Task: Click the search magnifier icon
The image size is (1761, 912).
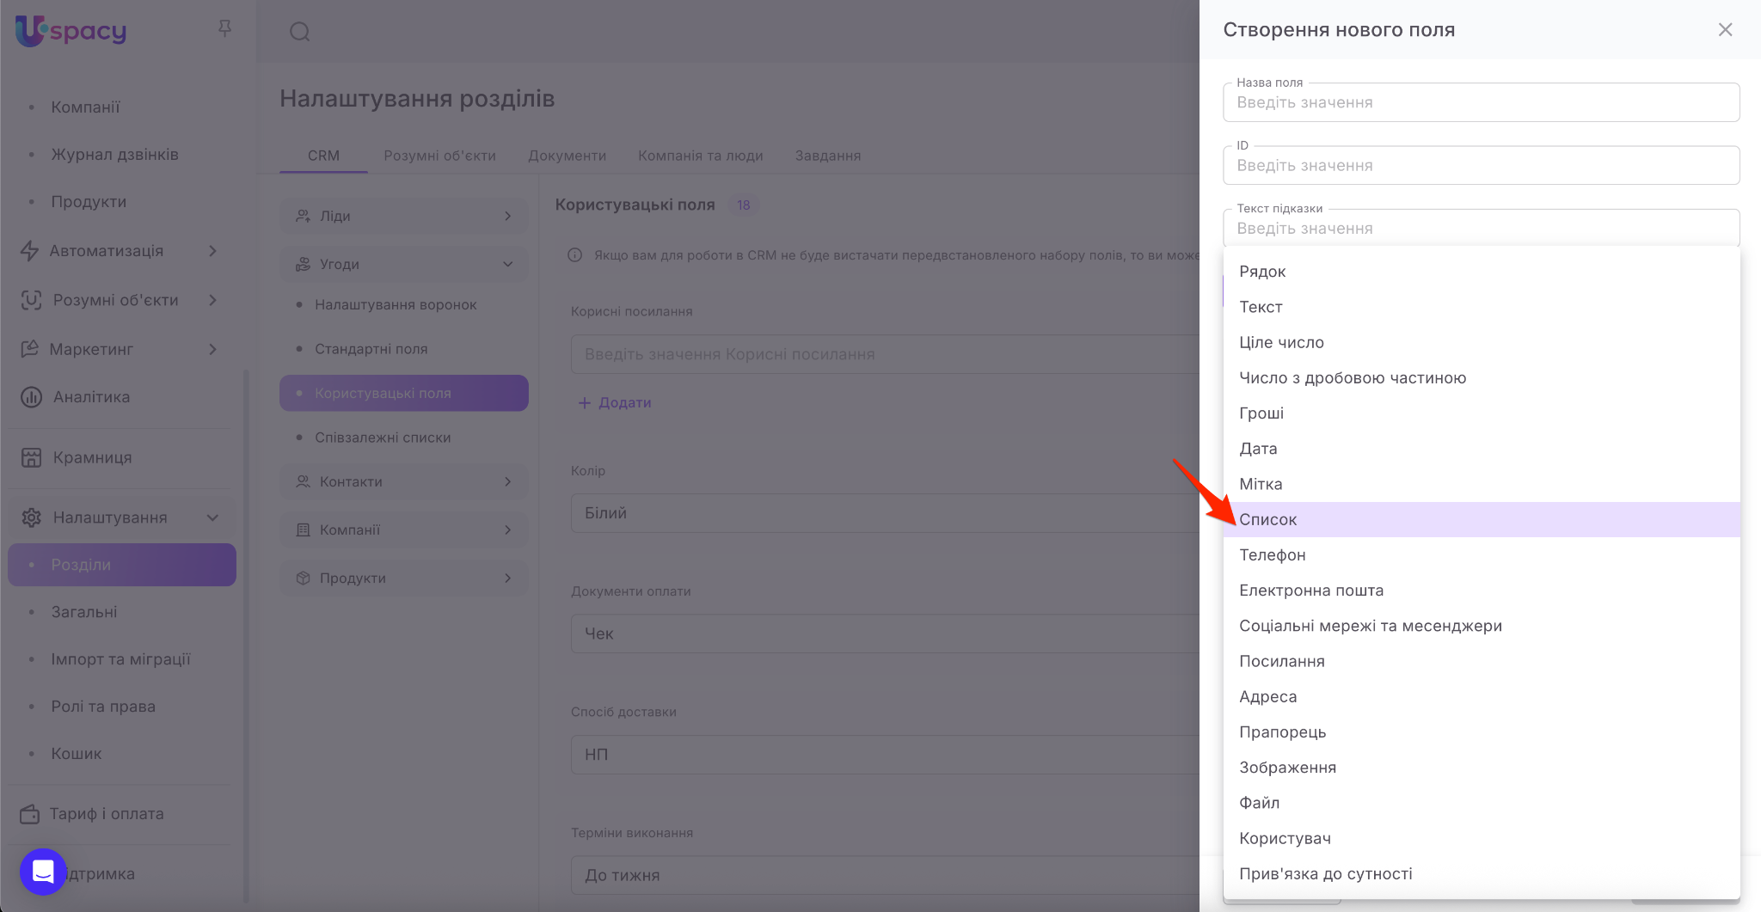Action: (x=299, y=32)
